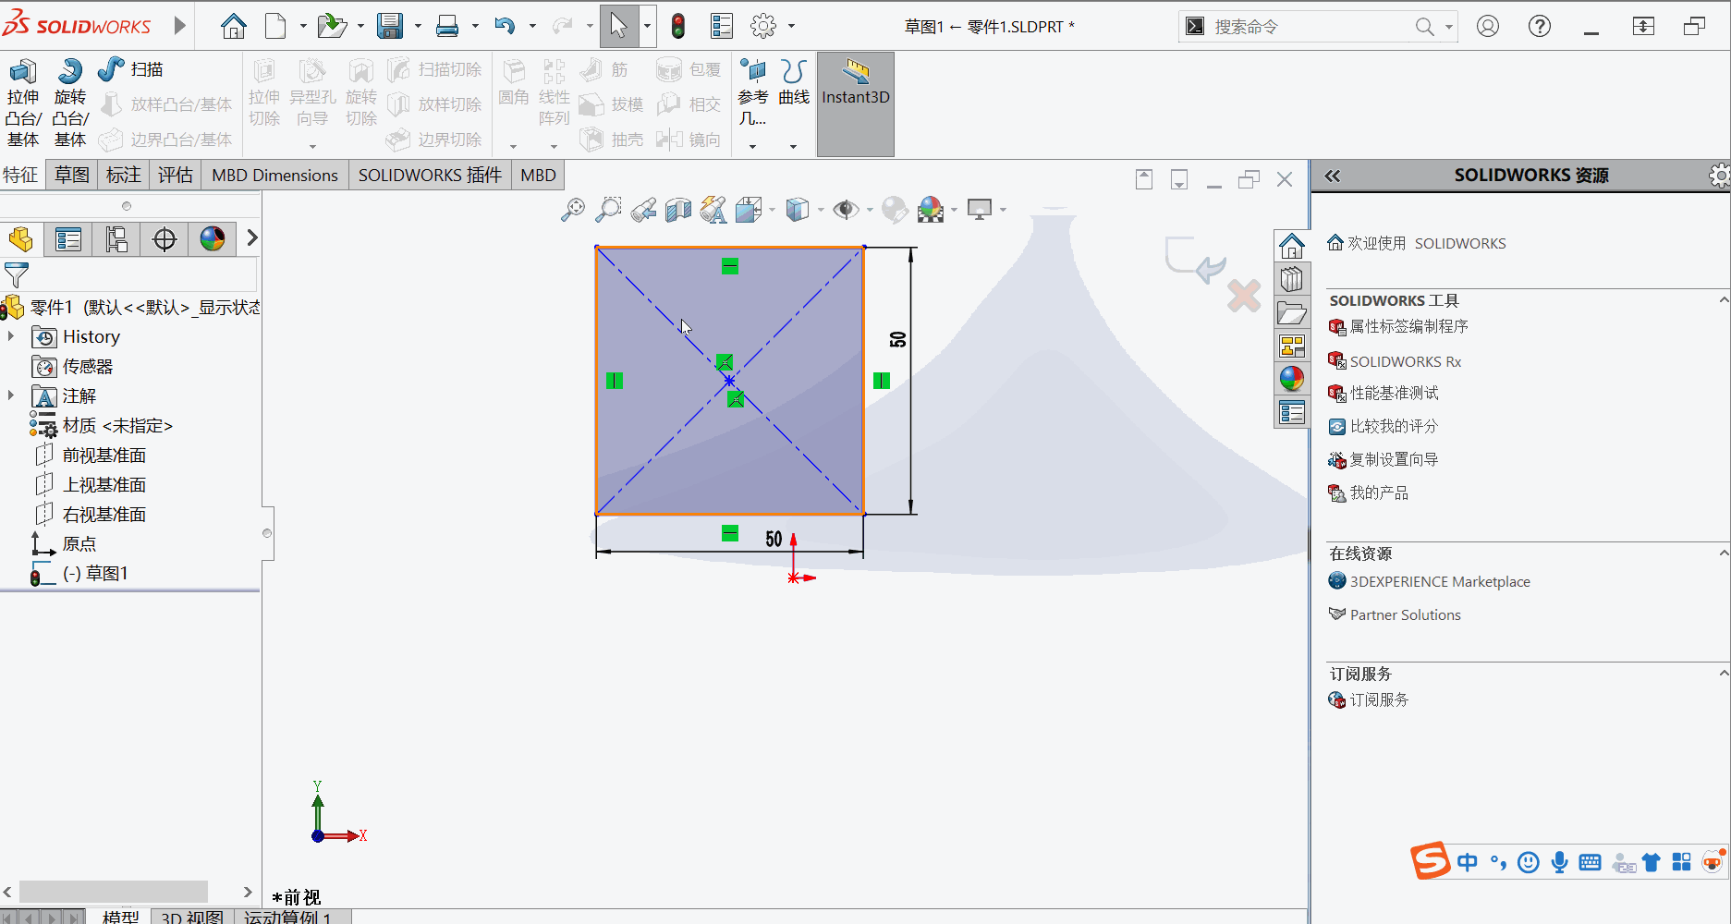Expand the 注解 (Annotations) tree node
The width and height of the screenshot is (1731, 924).
[x=11, y=395]
